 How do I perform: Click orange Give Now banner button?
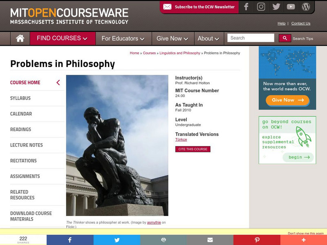(287, 100)
